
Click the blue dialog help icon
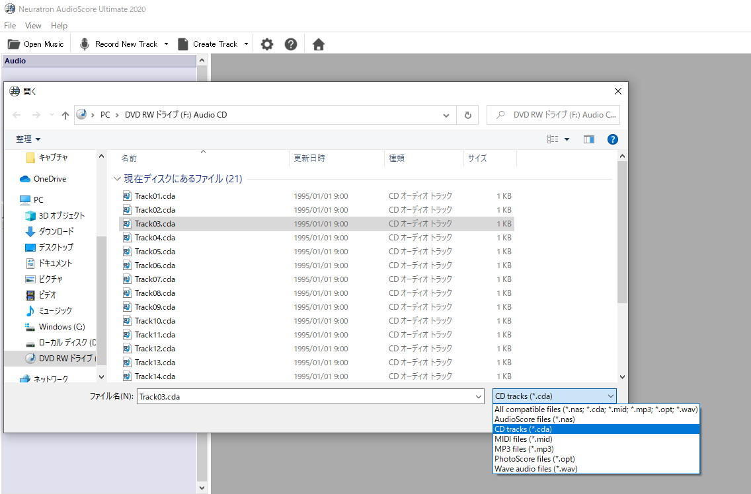612,139
